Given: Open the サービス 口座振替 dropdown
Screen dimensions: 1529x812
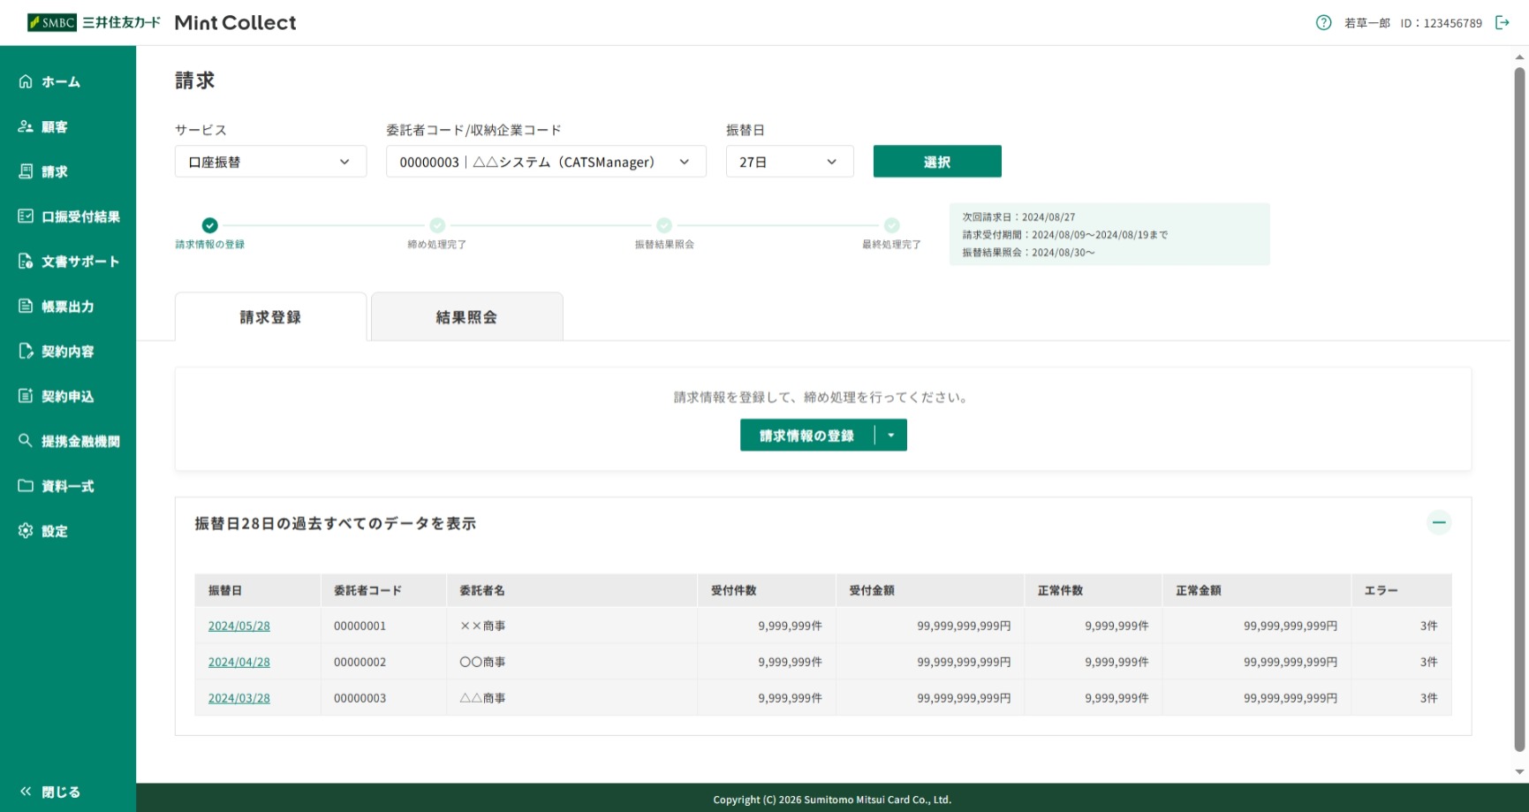Looking at the screenshot, I should (270, 162).
